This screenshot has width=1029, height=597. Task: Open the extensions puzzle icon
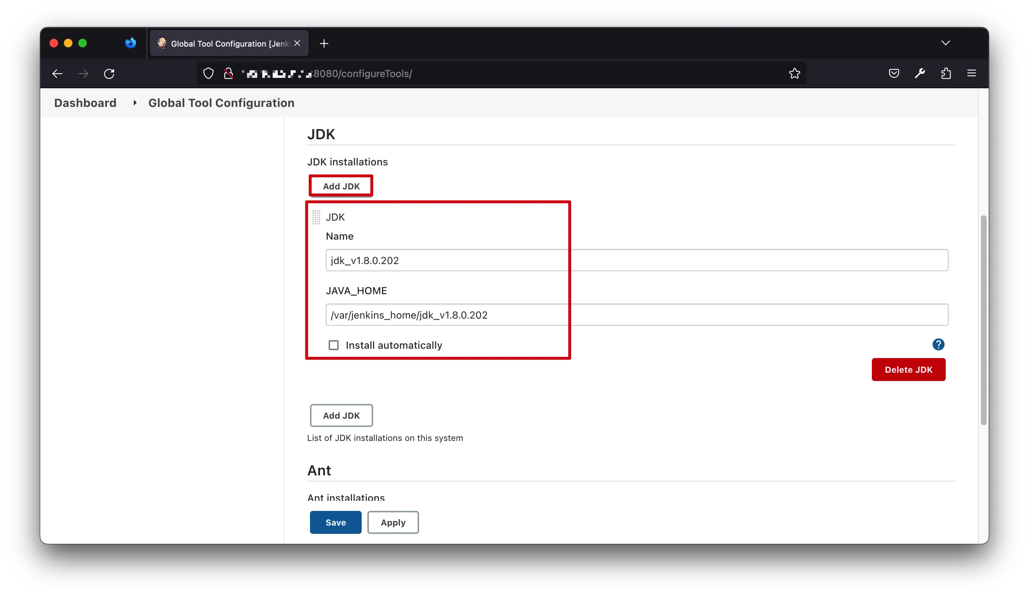[946, 74]
